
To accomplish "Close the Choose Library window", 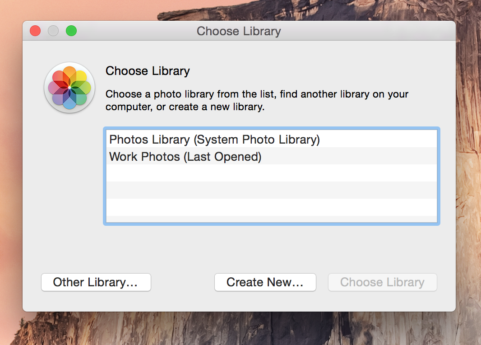I will point(35,31).
